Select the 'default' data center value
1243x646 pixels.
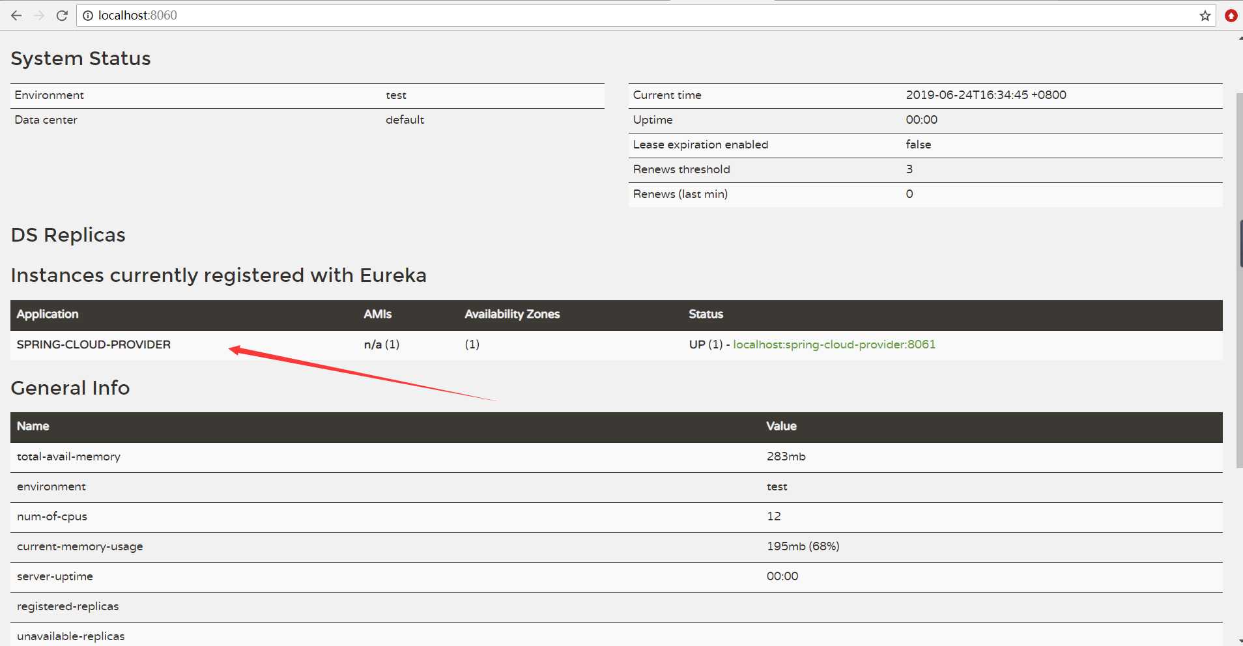click(x=405, y=120)
